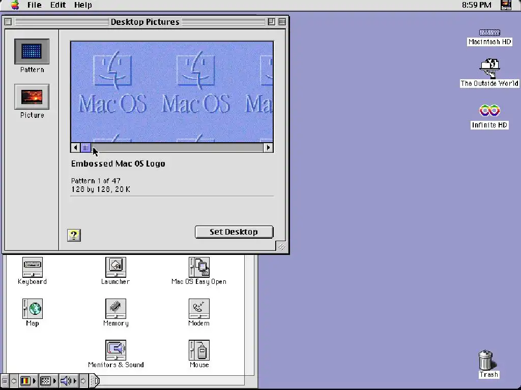Screen dimensions: 521x390
Task: Select the Macintosh HD desktop icon
Action: click(x=489, y=32)
